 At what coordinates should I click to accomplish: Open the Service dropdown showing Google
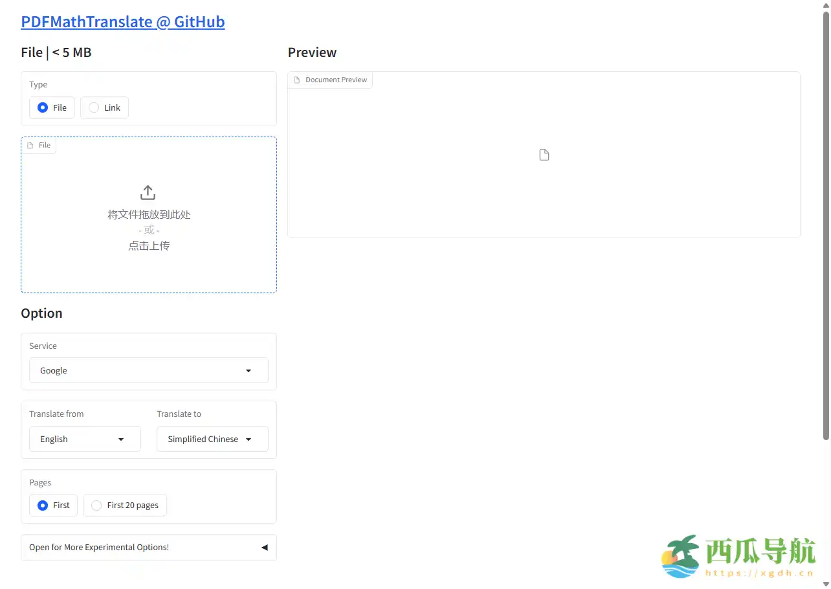tap(148, 370)
